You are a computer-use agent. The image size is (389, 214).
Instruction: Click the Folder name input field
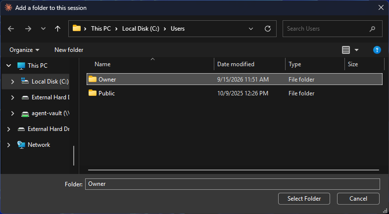tap(233, 184)
